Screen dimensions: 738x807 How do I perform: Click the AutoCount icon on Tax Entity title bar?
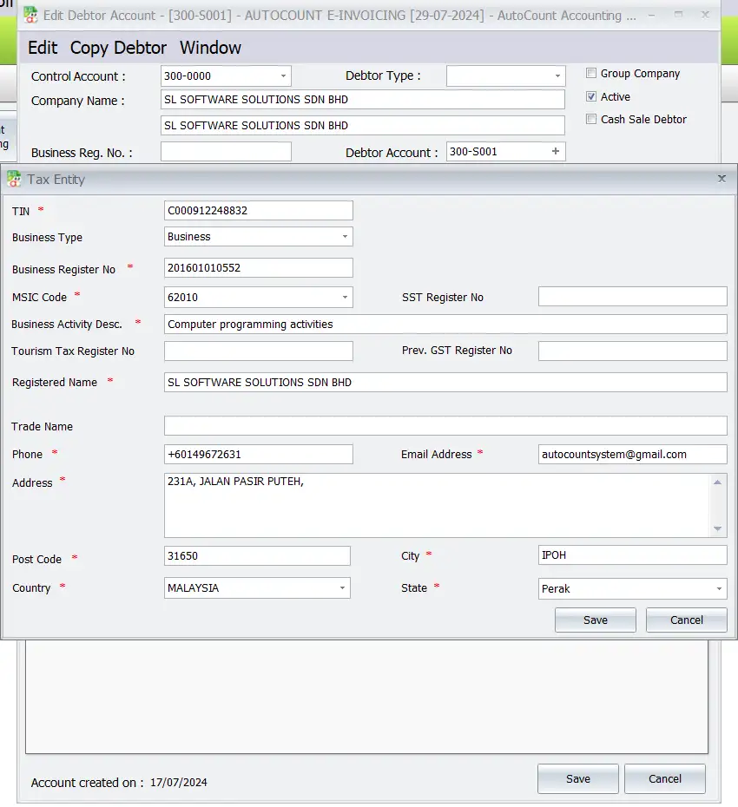(x=13, y=179)
